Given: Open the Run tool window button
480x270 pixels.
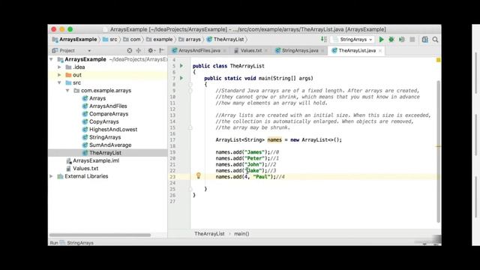Looking at the screenshot, I should pos(54,243).
